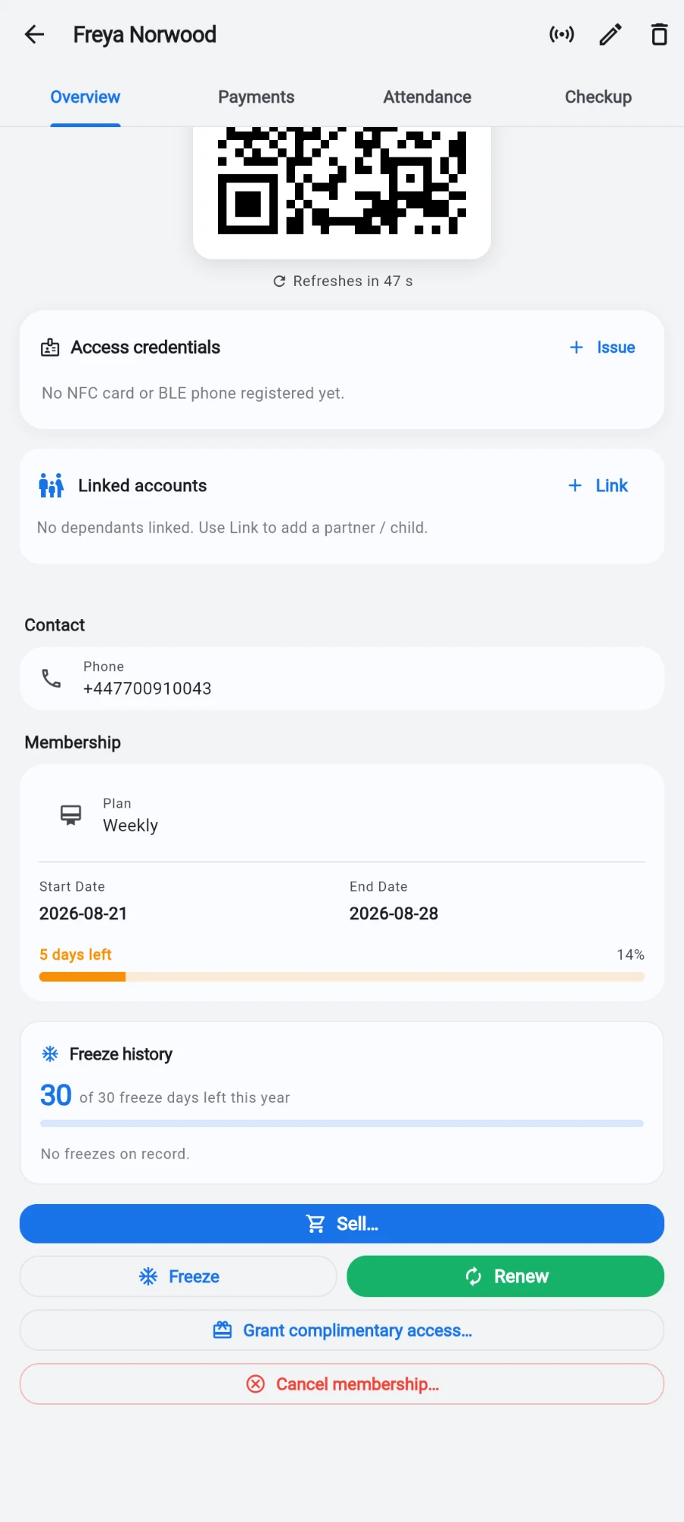Click the Freeze history heading
The width and height of the screenshot is (684, 1522).
[121, 1054]
